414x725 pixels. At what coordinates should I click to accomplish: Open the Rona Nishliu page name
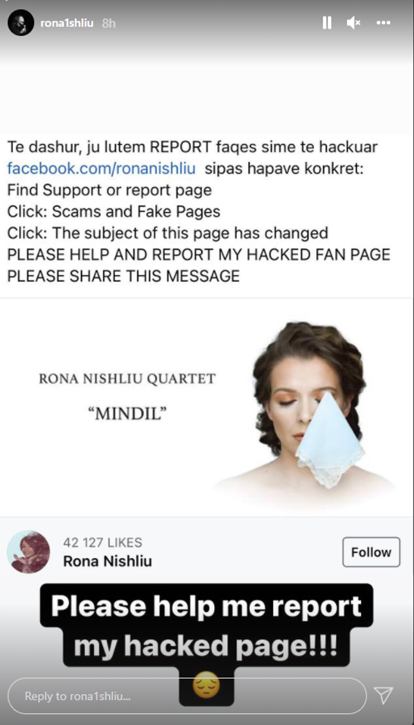[107, 561]
